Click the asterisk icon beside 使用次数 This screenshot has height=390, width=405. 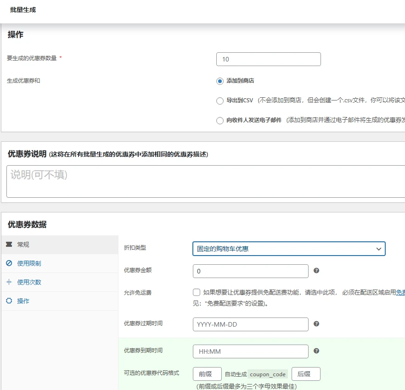[x=9, y=282]
